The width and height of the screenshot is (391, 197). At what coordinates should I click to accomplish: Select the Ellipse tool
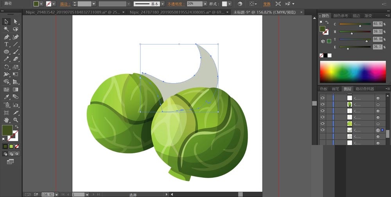point(6,52)
